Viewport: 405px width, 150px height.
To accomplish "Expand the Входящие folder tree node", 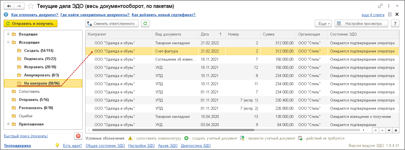I will pyautogui.click(x=8, y=34).
